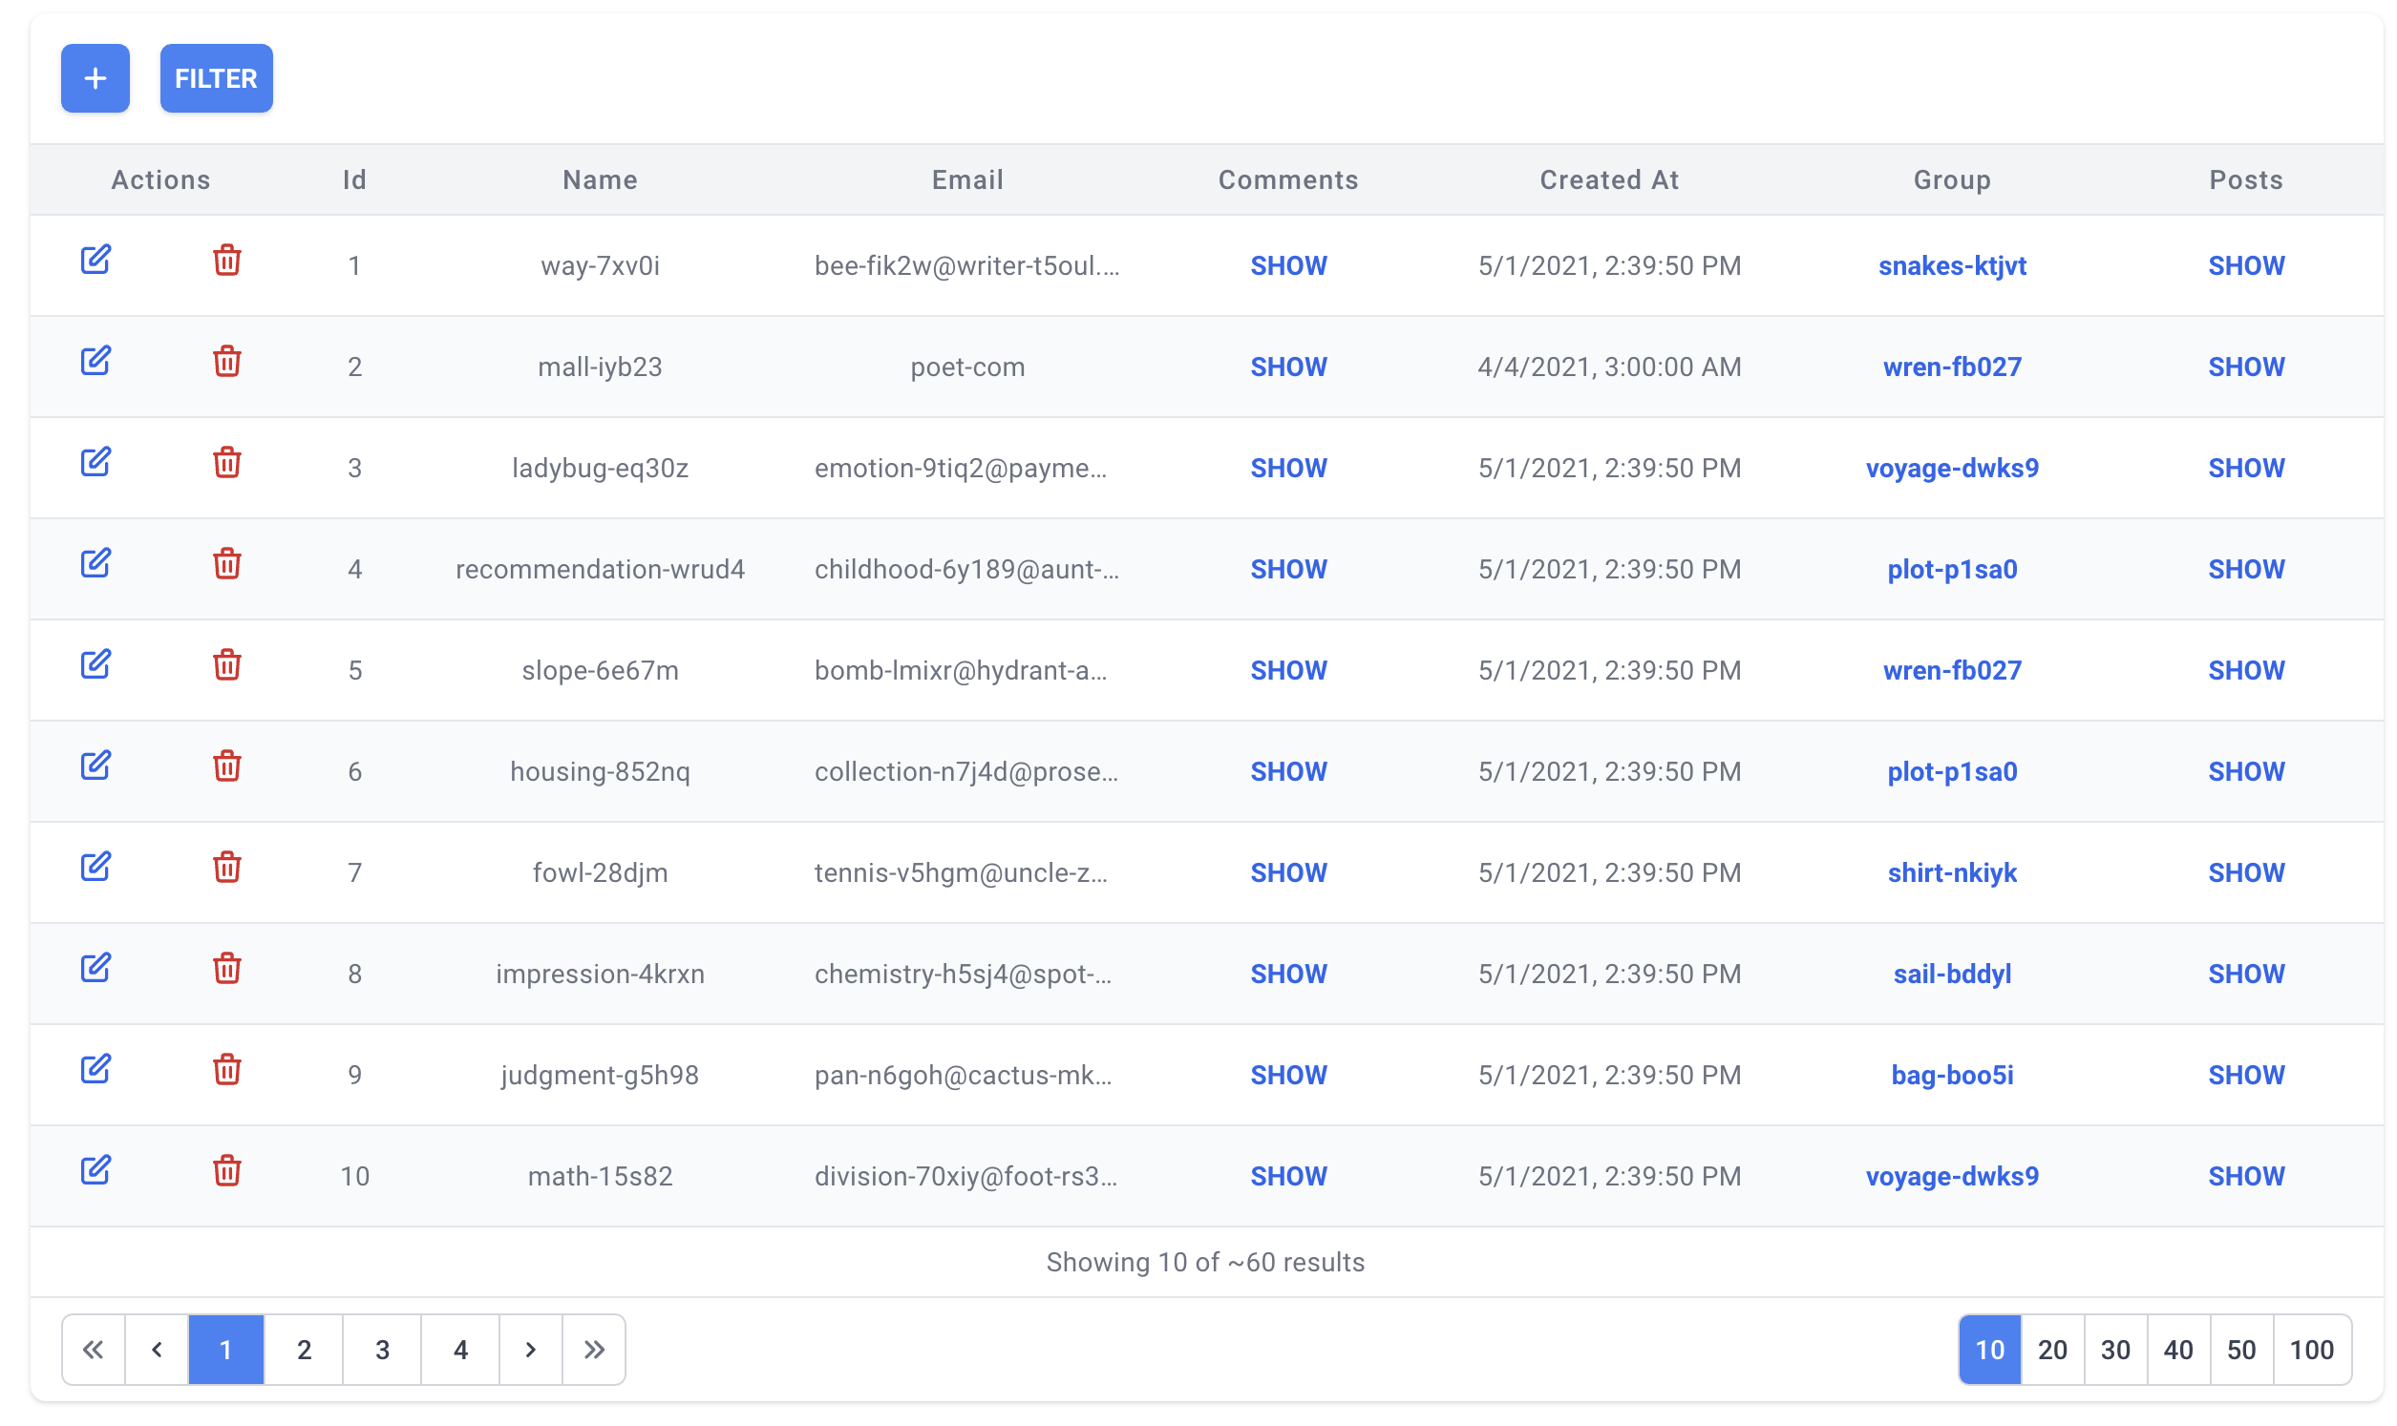Show posts for judgment-g5h98

coord(2246,1076)
